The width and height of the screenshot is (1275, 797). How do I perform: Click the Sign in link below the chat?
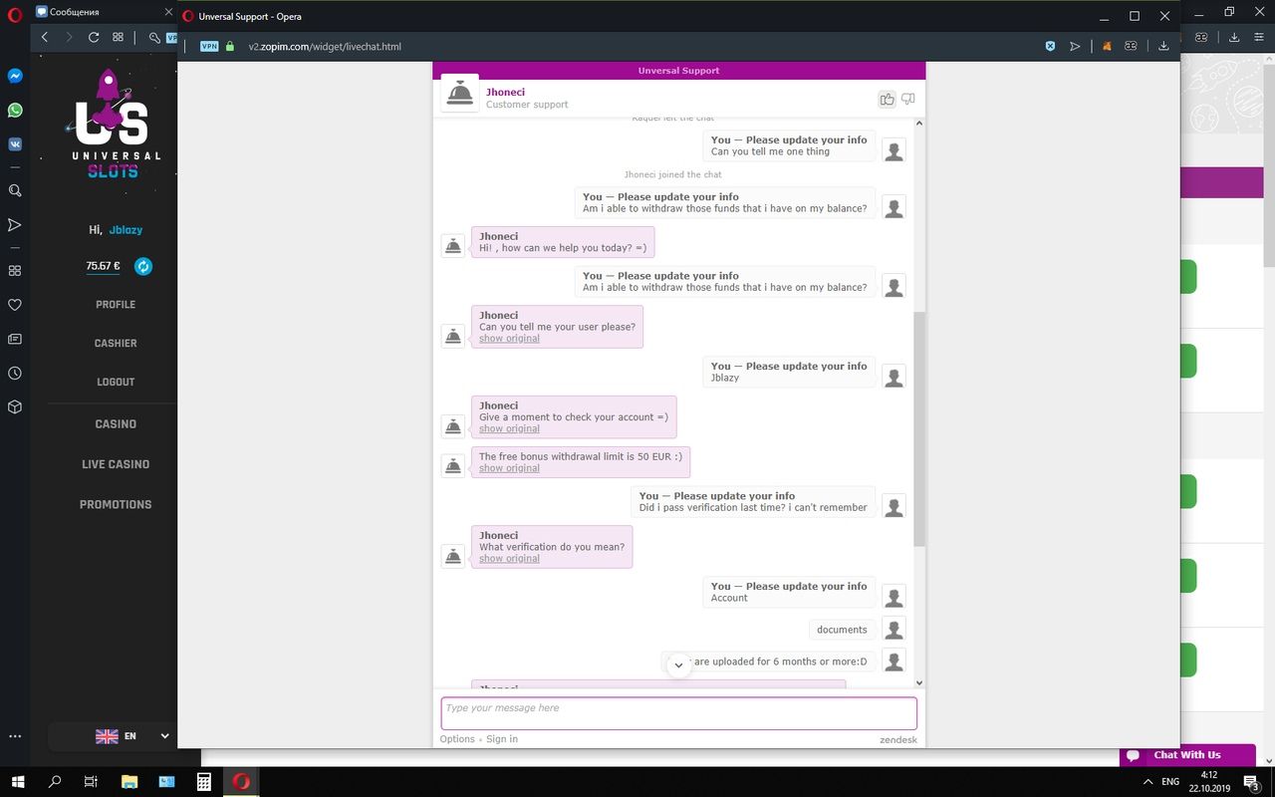click(x=501, y=739)
